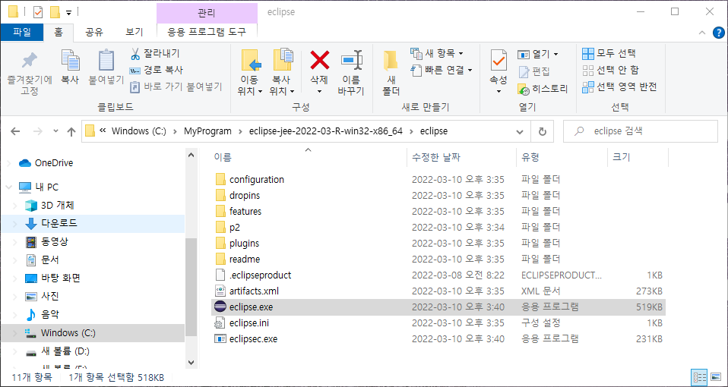Viewport: 728px width, 387px height.
Task: Click the Properties (속성) icon
Action: click(499, 61)
